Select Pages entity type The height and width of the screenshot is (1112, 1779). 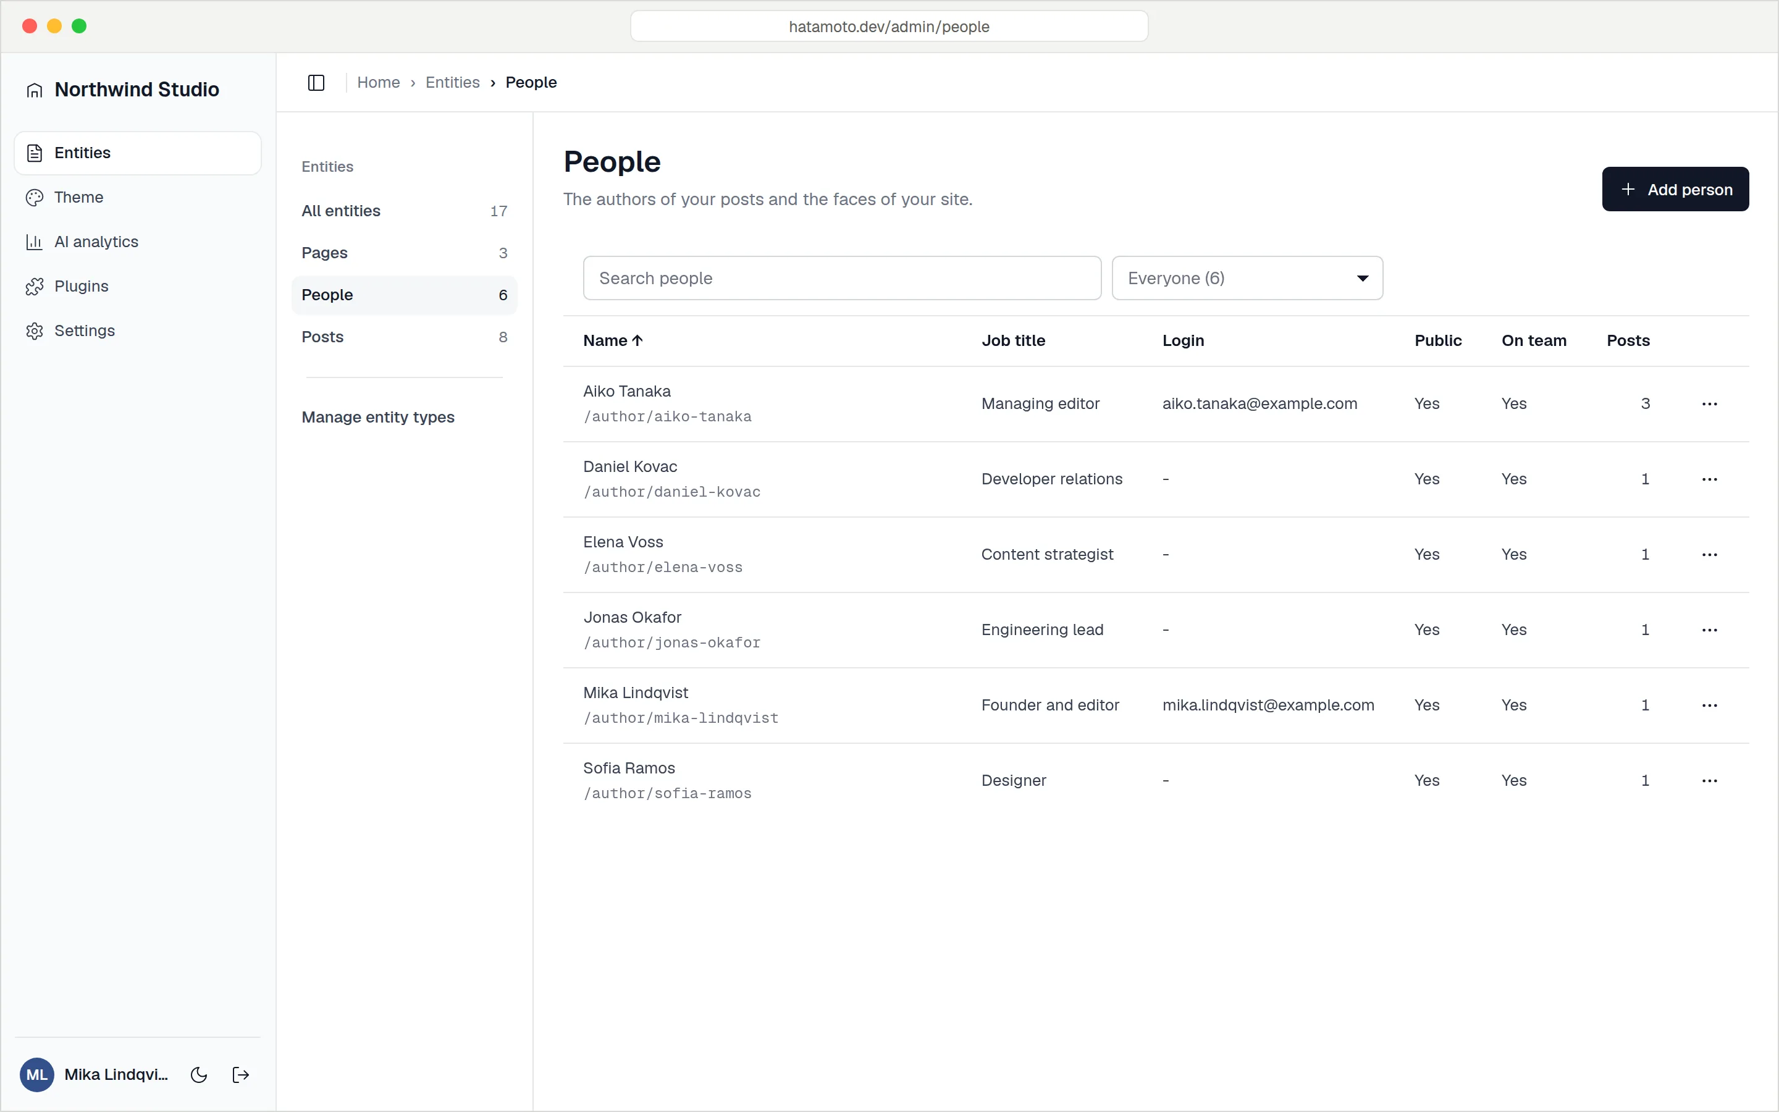click(x=405, y=253)
